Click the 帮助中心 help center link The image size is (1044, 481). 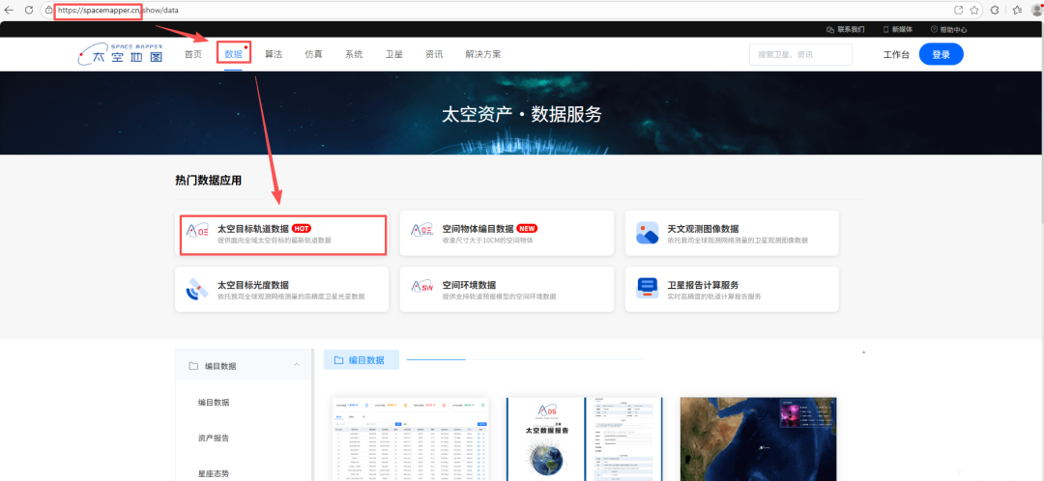pos(948,29)
